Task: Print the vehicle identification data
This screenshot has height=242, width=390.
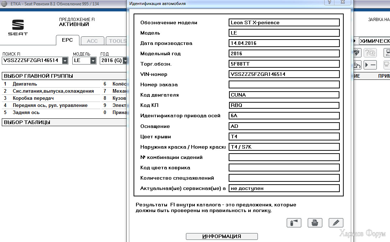Action: (315, 223)
